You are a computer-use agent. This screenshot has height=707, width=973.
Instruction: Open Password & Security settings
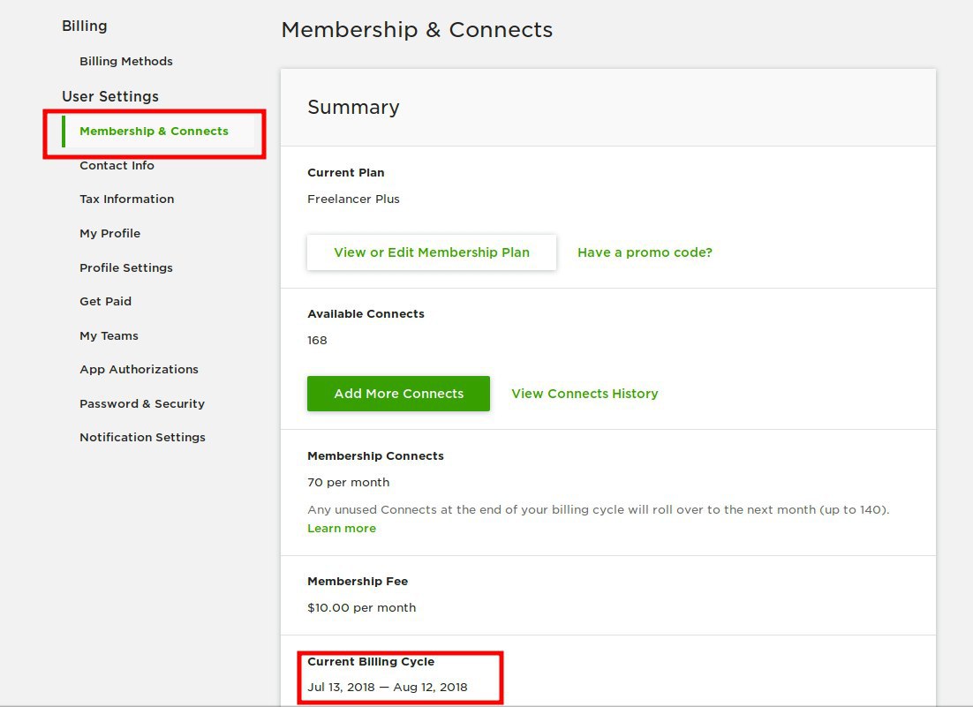coord(142,404)
